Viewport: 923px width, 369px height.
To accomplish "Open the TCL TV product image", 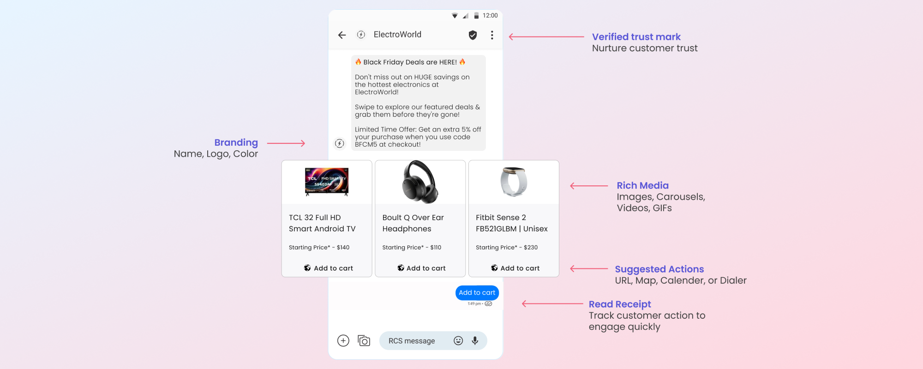I will pyautogui.click(x=327, y=182).
